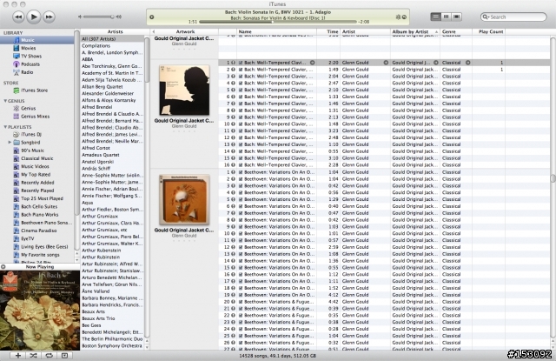This screenshot has height=361, width=556.
Task: Toggle shuffle button at bottom left
Action: click(x=33, y=355)
